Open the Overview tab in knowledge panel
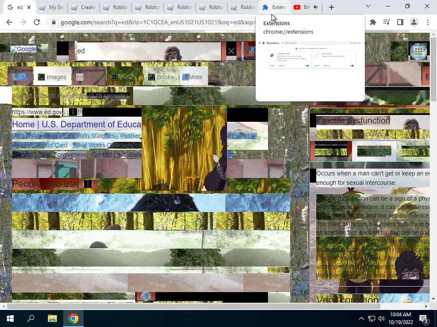The width and height of the screenshot is (437, 327). [x=331, y=152]
